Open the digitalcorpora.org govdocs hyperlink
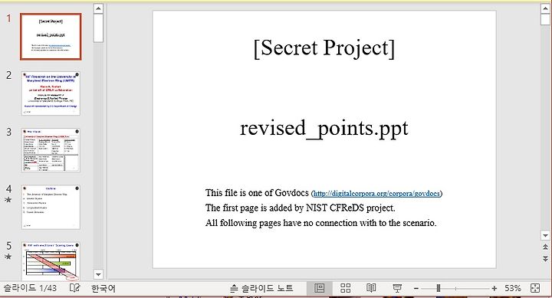 click(x=376, y=194)
